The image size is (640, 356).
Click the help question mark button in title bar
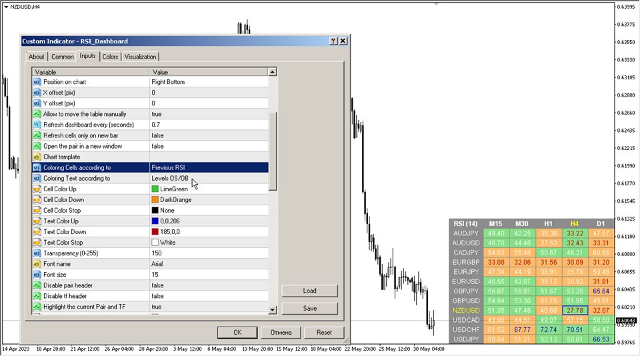click(x=333, y=41)
